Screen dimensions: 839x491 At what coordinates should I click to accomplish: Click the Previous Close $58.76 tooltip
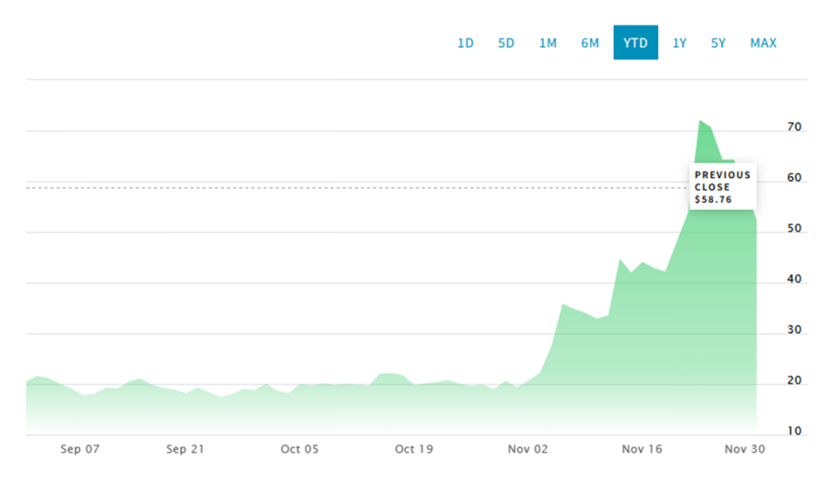pyautogui.click(x=723, y=187)
